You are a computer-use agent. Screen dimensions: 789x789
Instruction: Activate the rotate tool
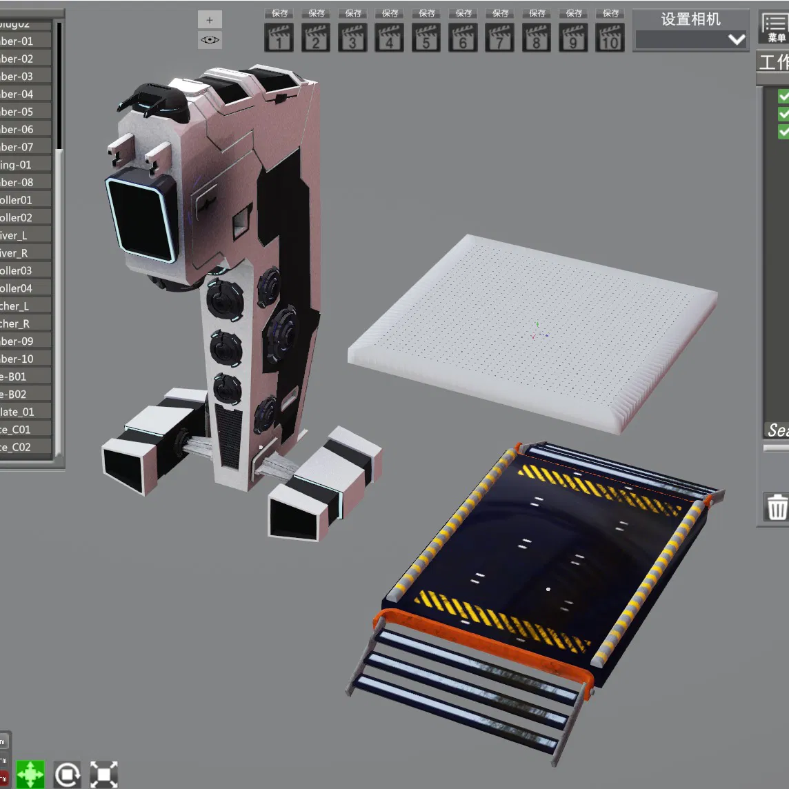point(68,774)
